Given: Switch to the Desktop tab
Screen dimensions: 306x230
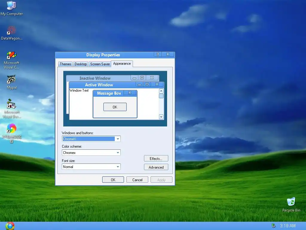Looking at the screenshot, I should point(81,64).
